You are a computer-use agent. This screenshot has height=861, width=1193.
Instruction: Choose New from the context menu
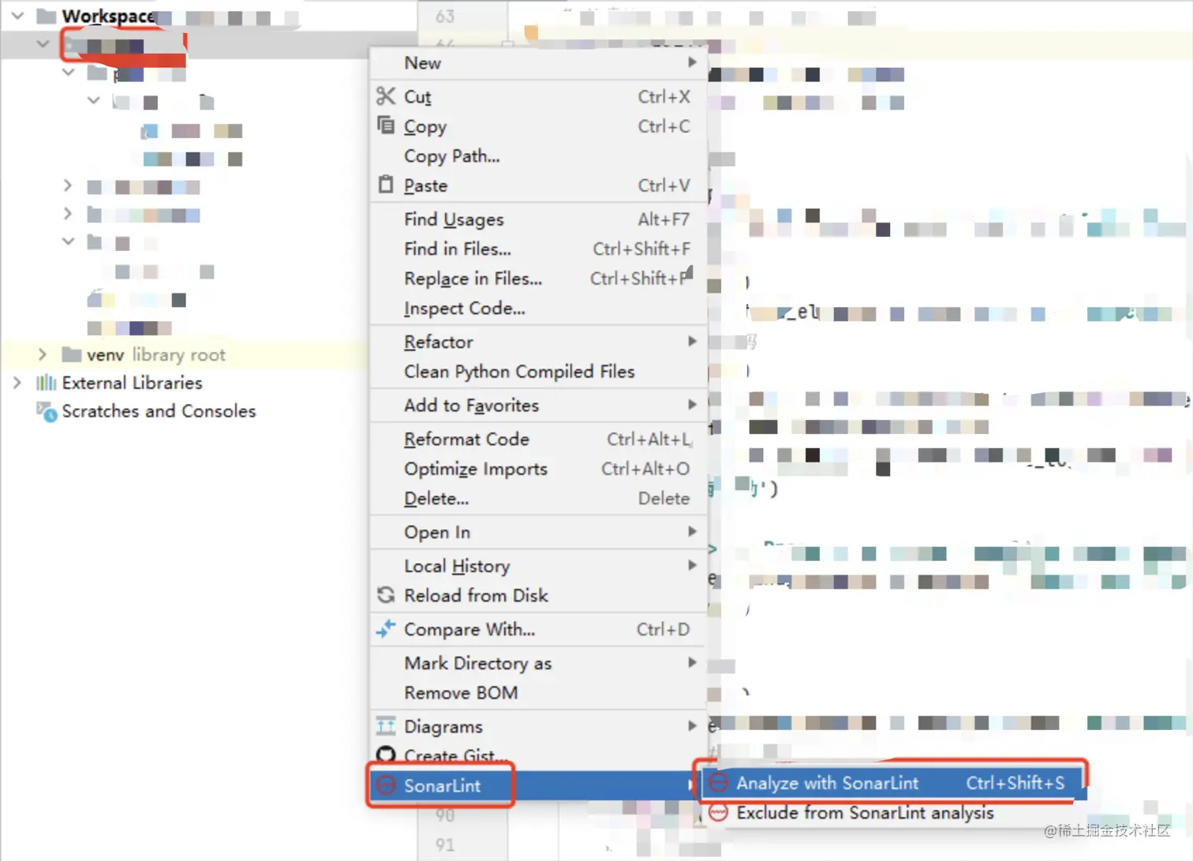538,62
